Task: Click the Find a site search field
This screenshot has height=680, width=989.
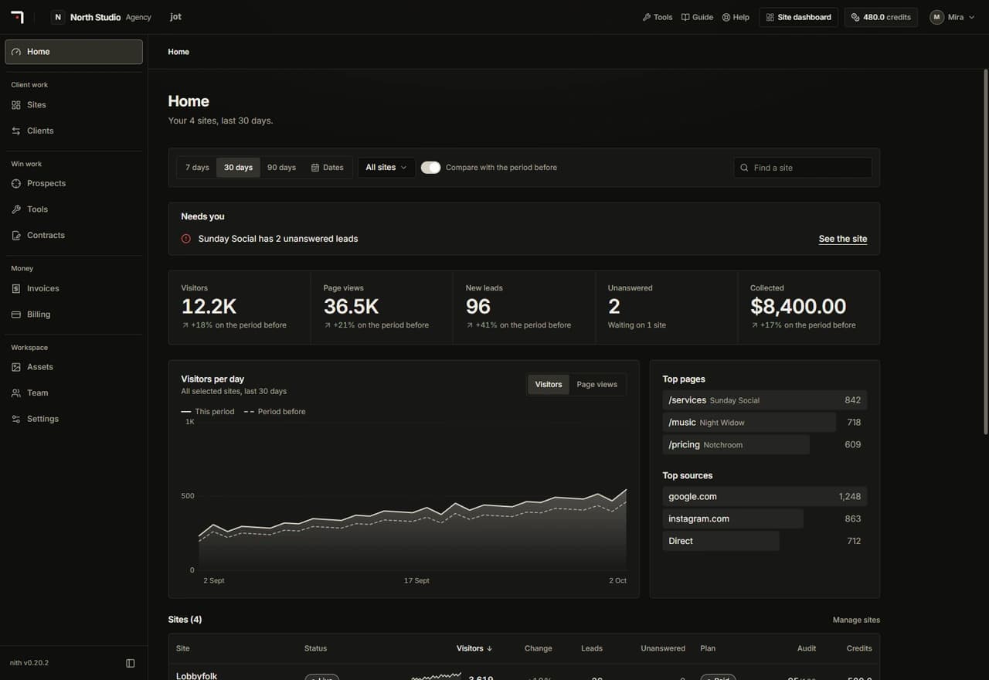Action: [803, 168]
